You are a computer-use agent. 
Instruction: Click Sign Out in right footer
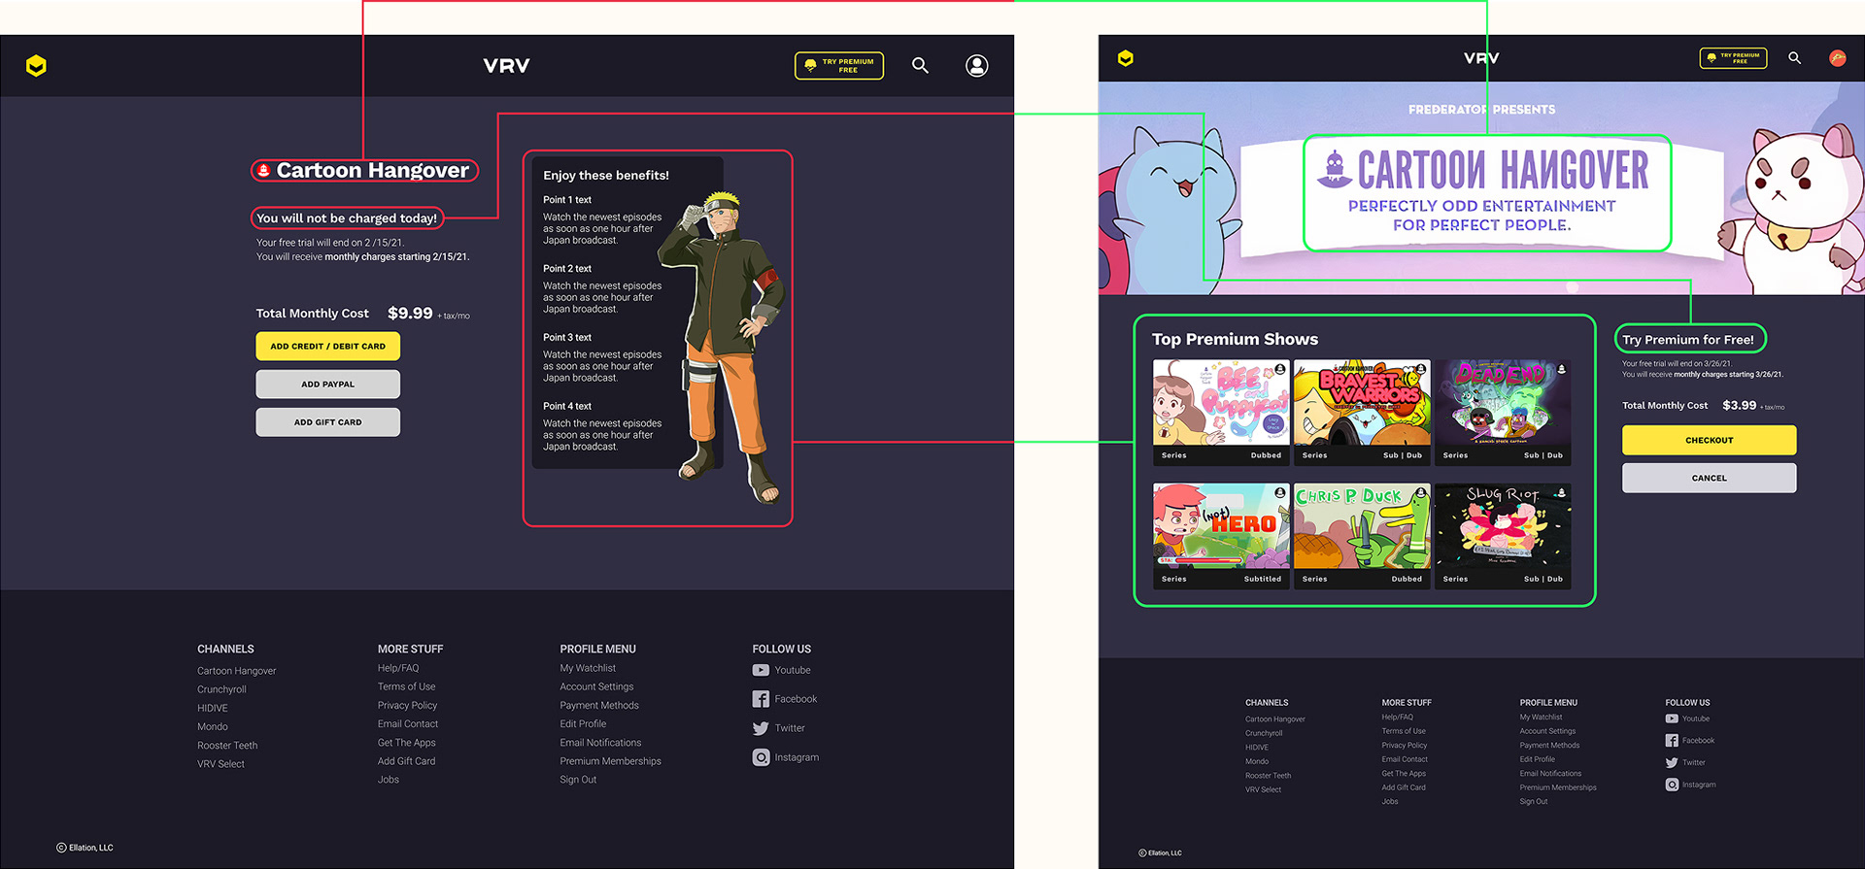coord(1534,802)
